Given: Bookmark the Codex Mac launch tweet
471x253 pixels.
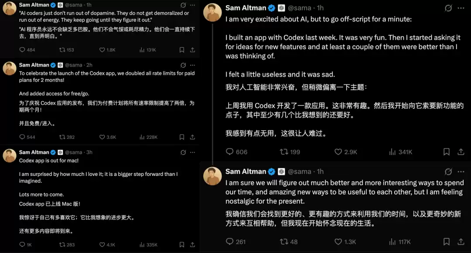Looking at the screenshot, I should coord(182,245).
